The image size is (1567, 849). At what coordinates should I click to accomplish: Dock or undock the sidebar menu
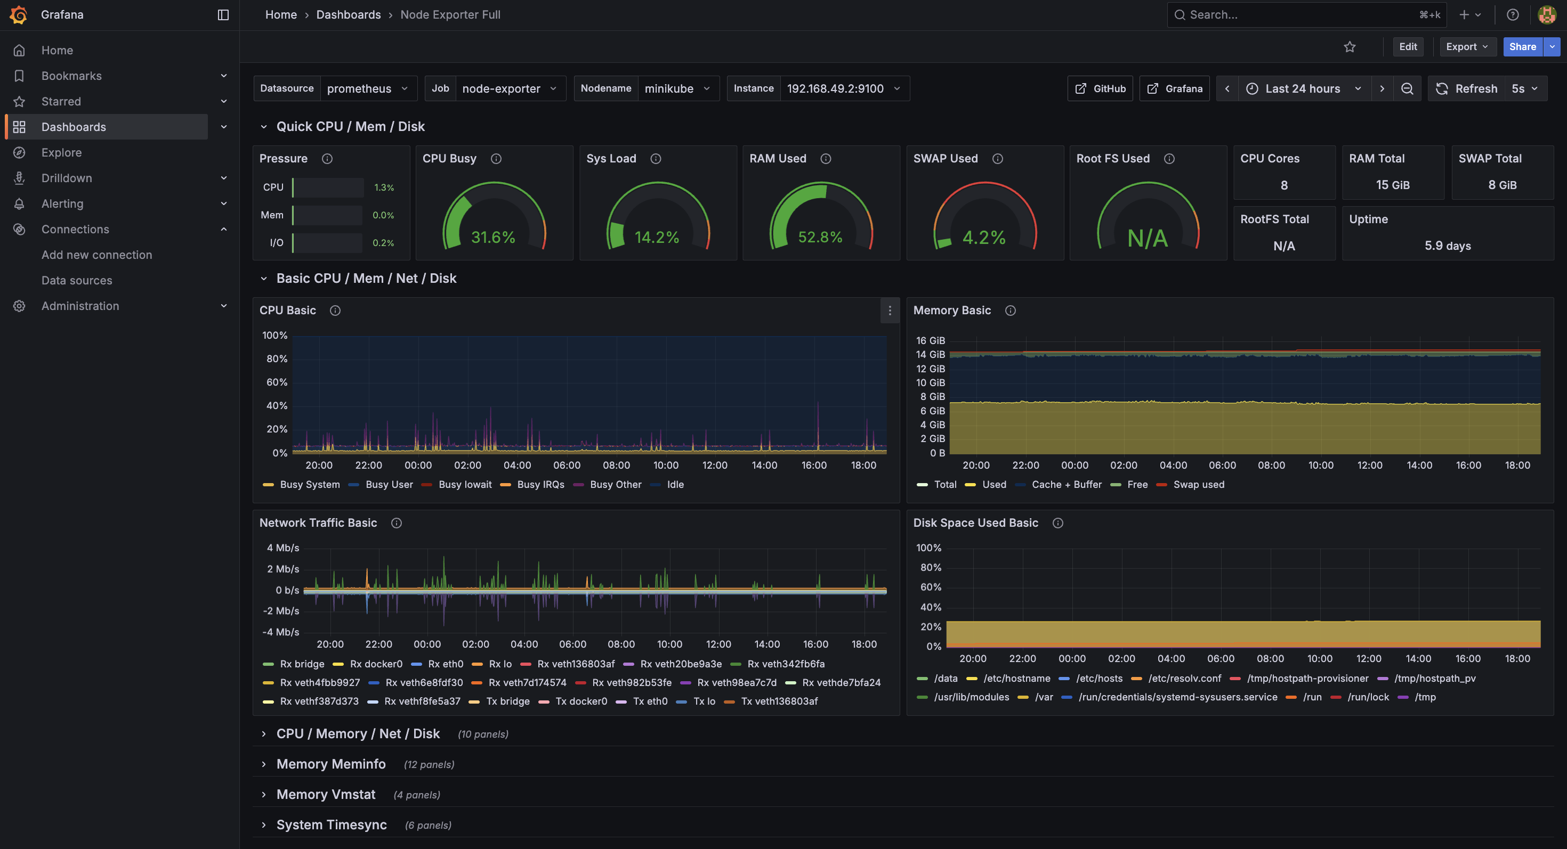(223, 14)
